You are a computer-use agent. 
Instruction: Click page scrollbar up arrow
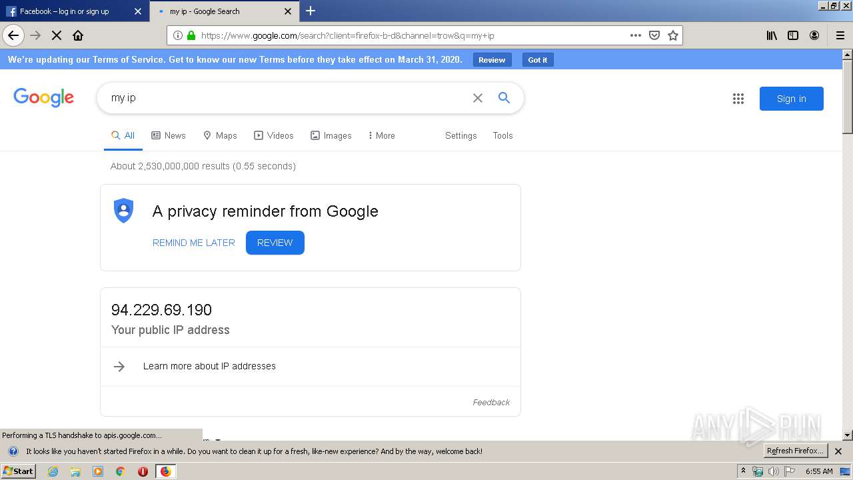pos(847,54)
